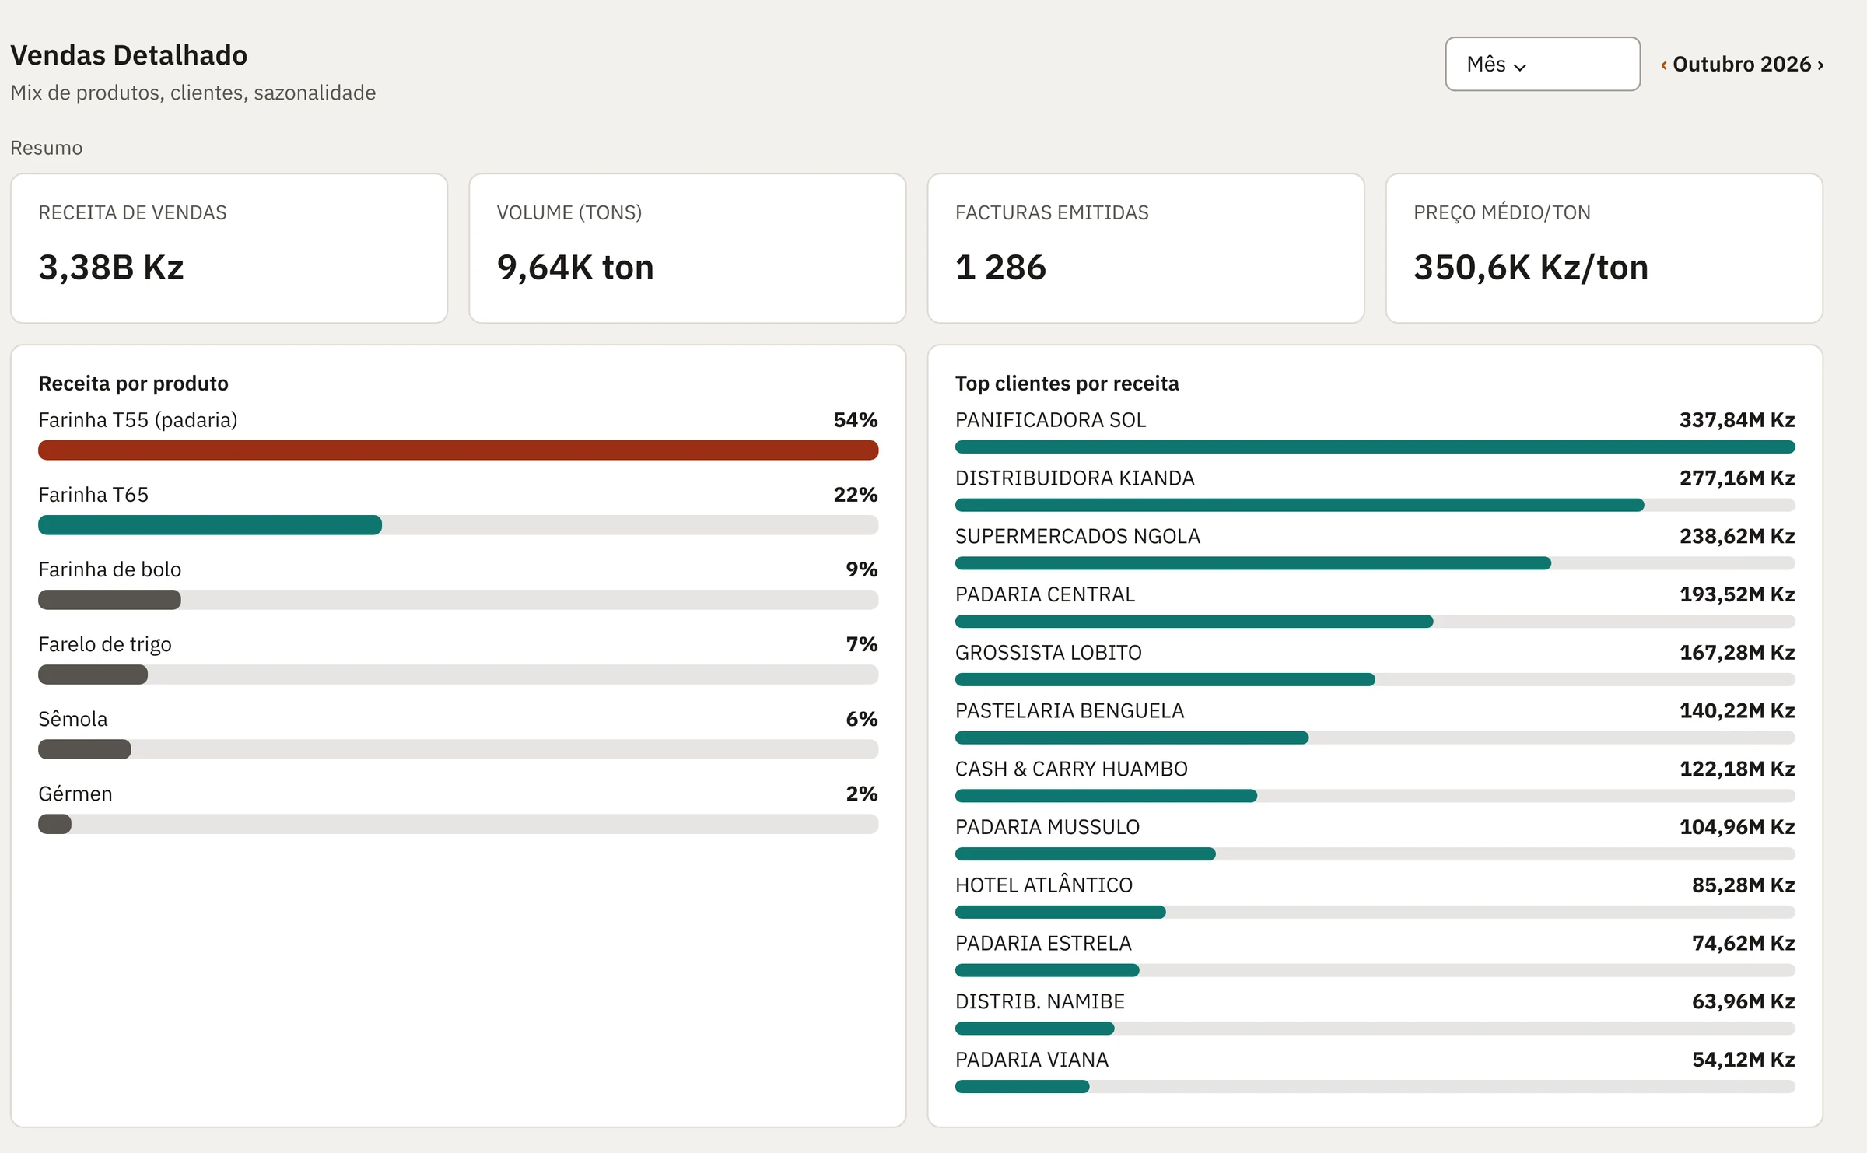Click the 22% value for Farinha T65

(x=856, y=495)
